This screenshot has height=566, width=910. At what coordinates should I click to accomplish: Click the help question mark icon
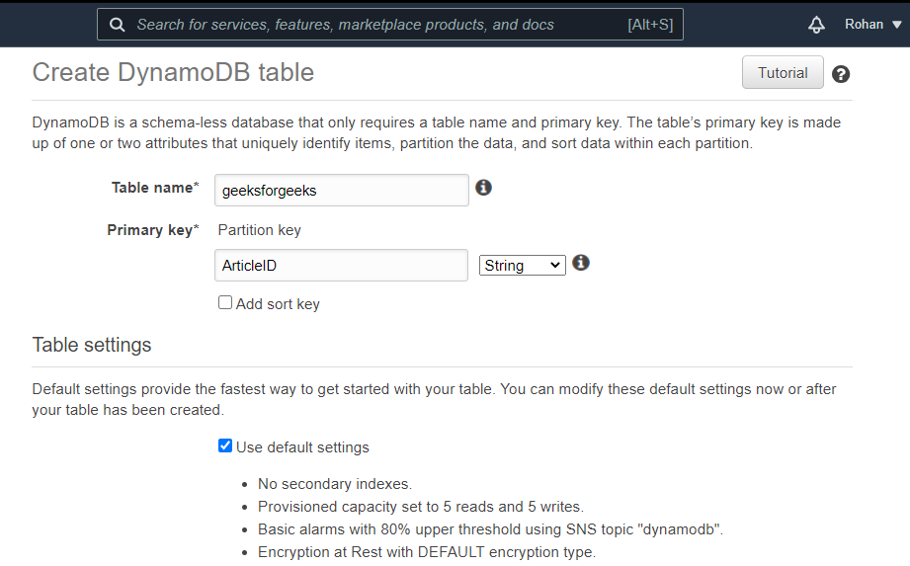pos(841,74)
